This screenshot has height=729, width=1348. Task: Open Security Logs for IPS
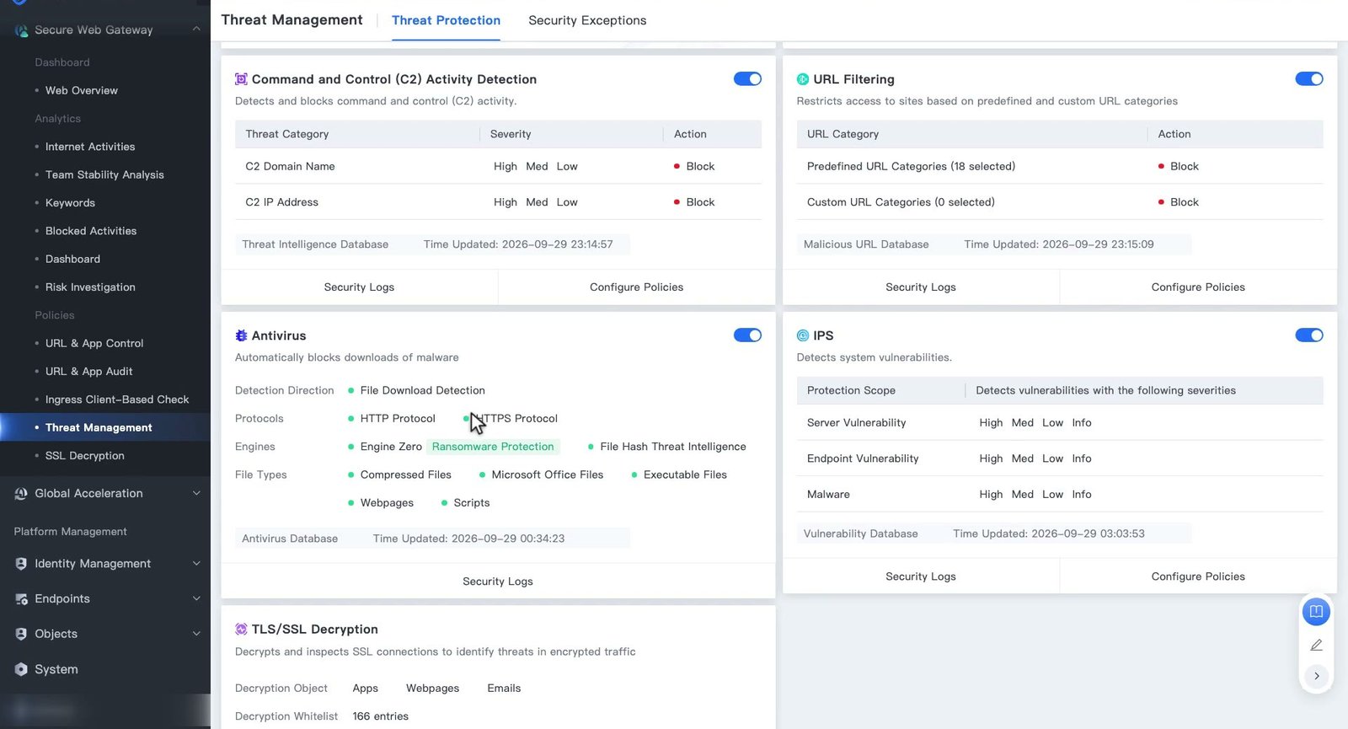click(x=921, y=576)
